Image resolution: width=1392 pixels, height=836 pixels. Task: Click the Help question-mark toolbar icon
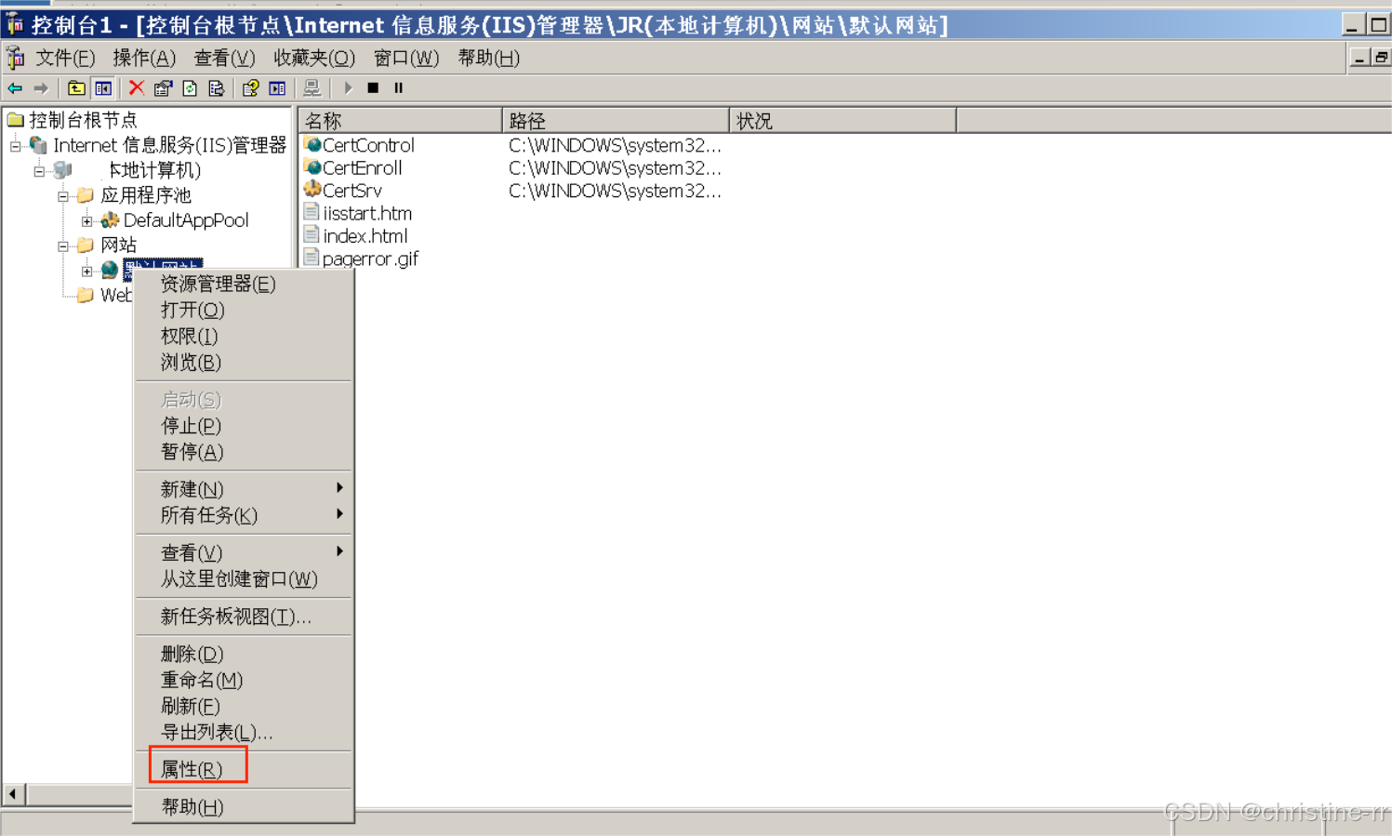pos(250,88)
